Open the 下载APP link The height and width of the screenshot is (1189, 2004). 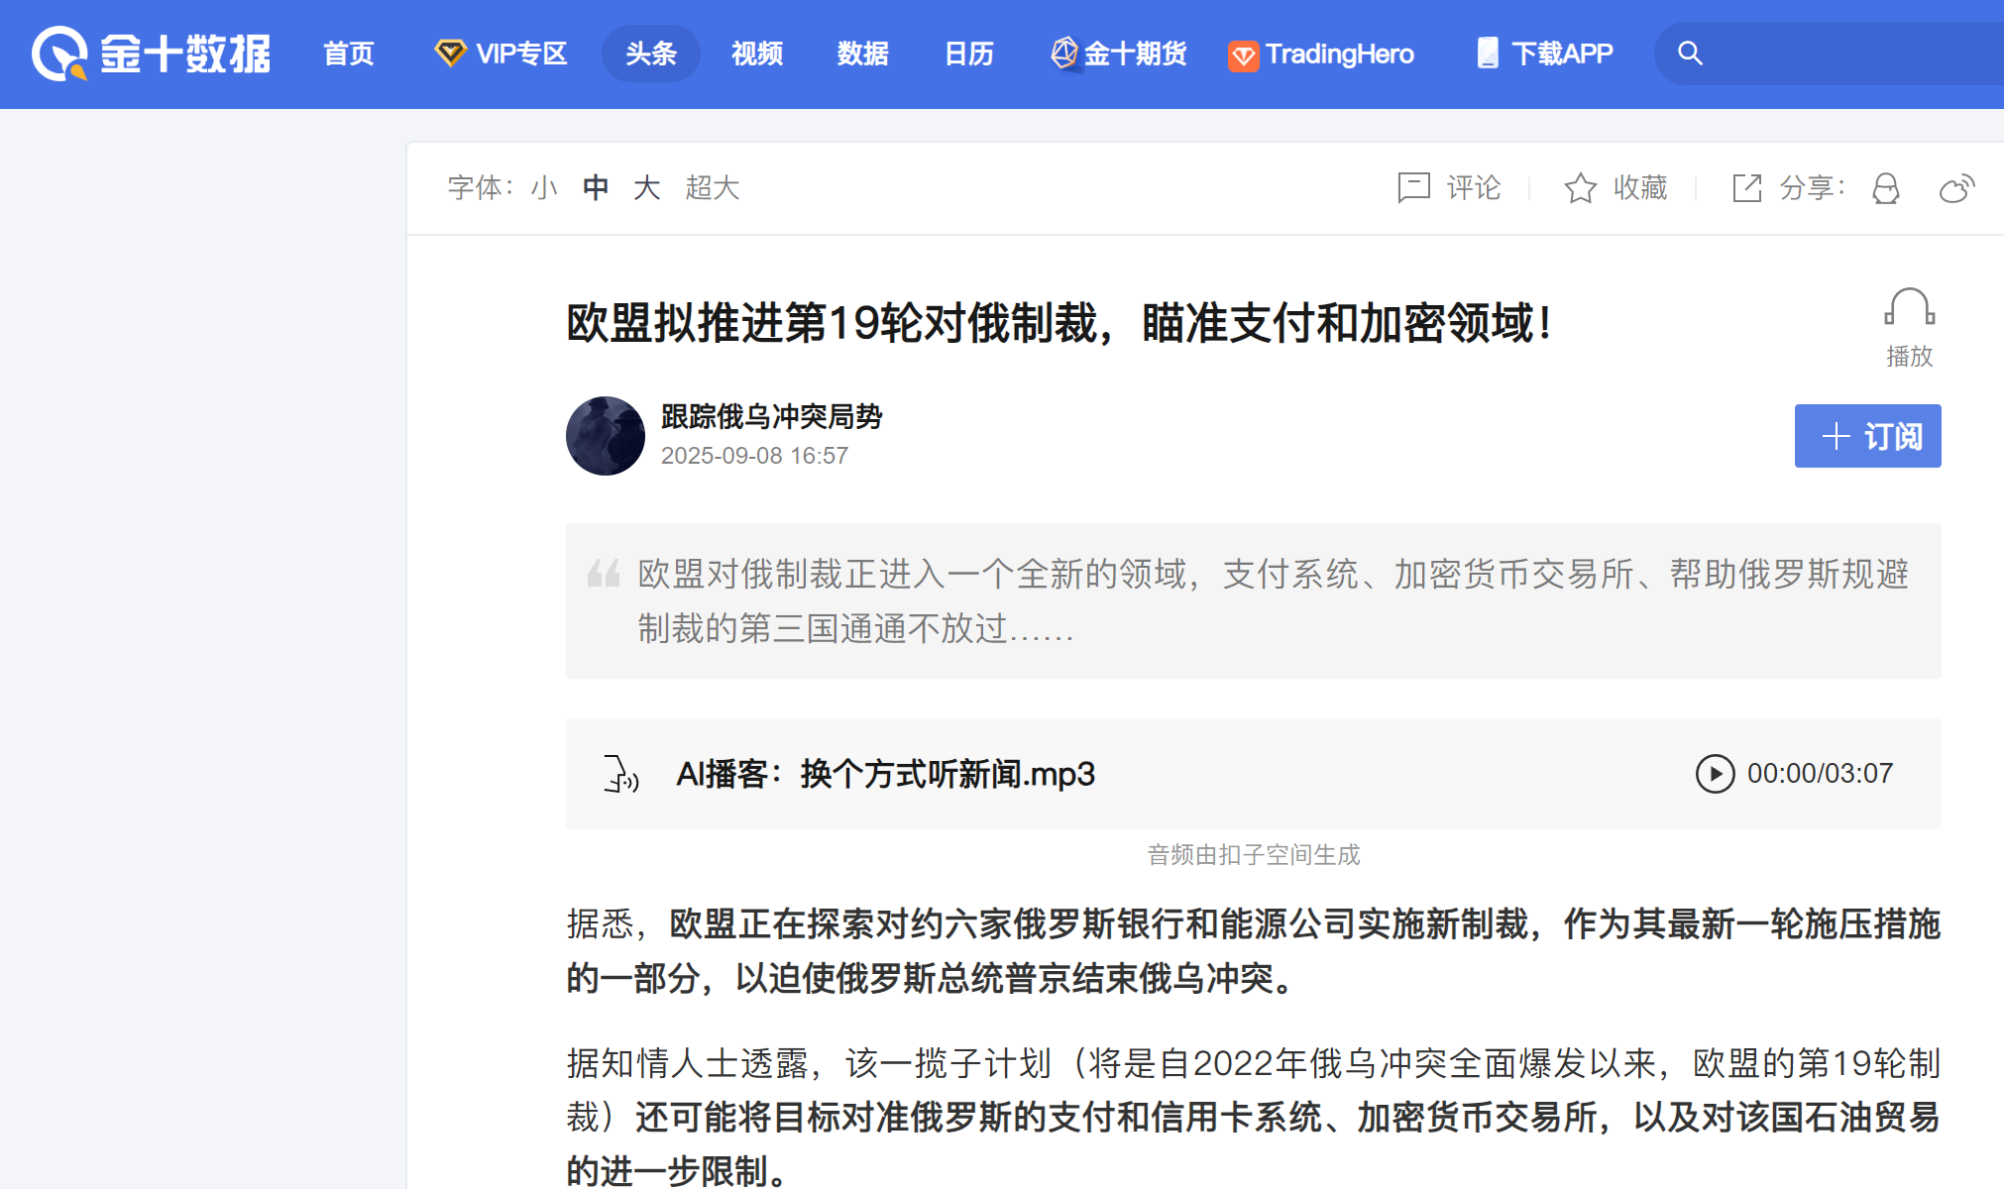tap(1545, 54)
